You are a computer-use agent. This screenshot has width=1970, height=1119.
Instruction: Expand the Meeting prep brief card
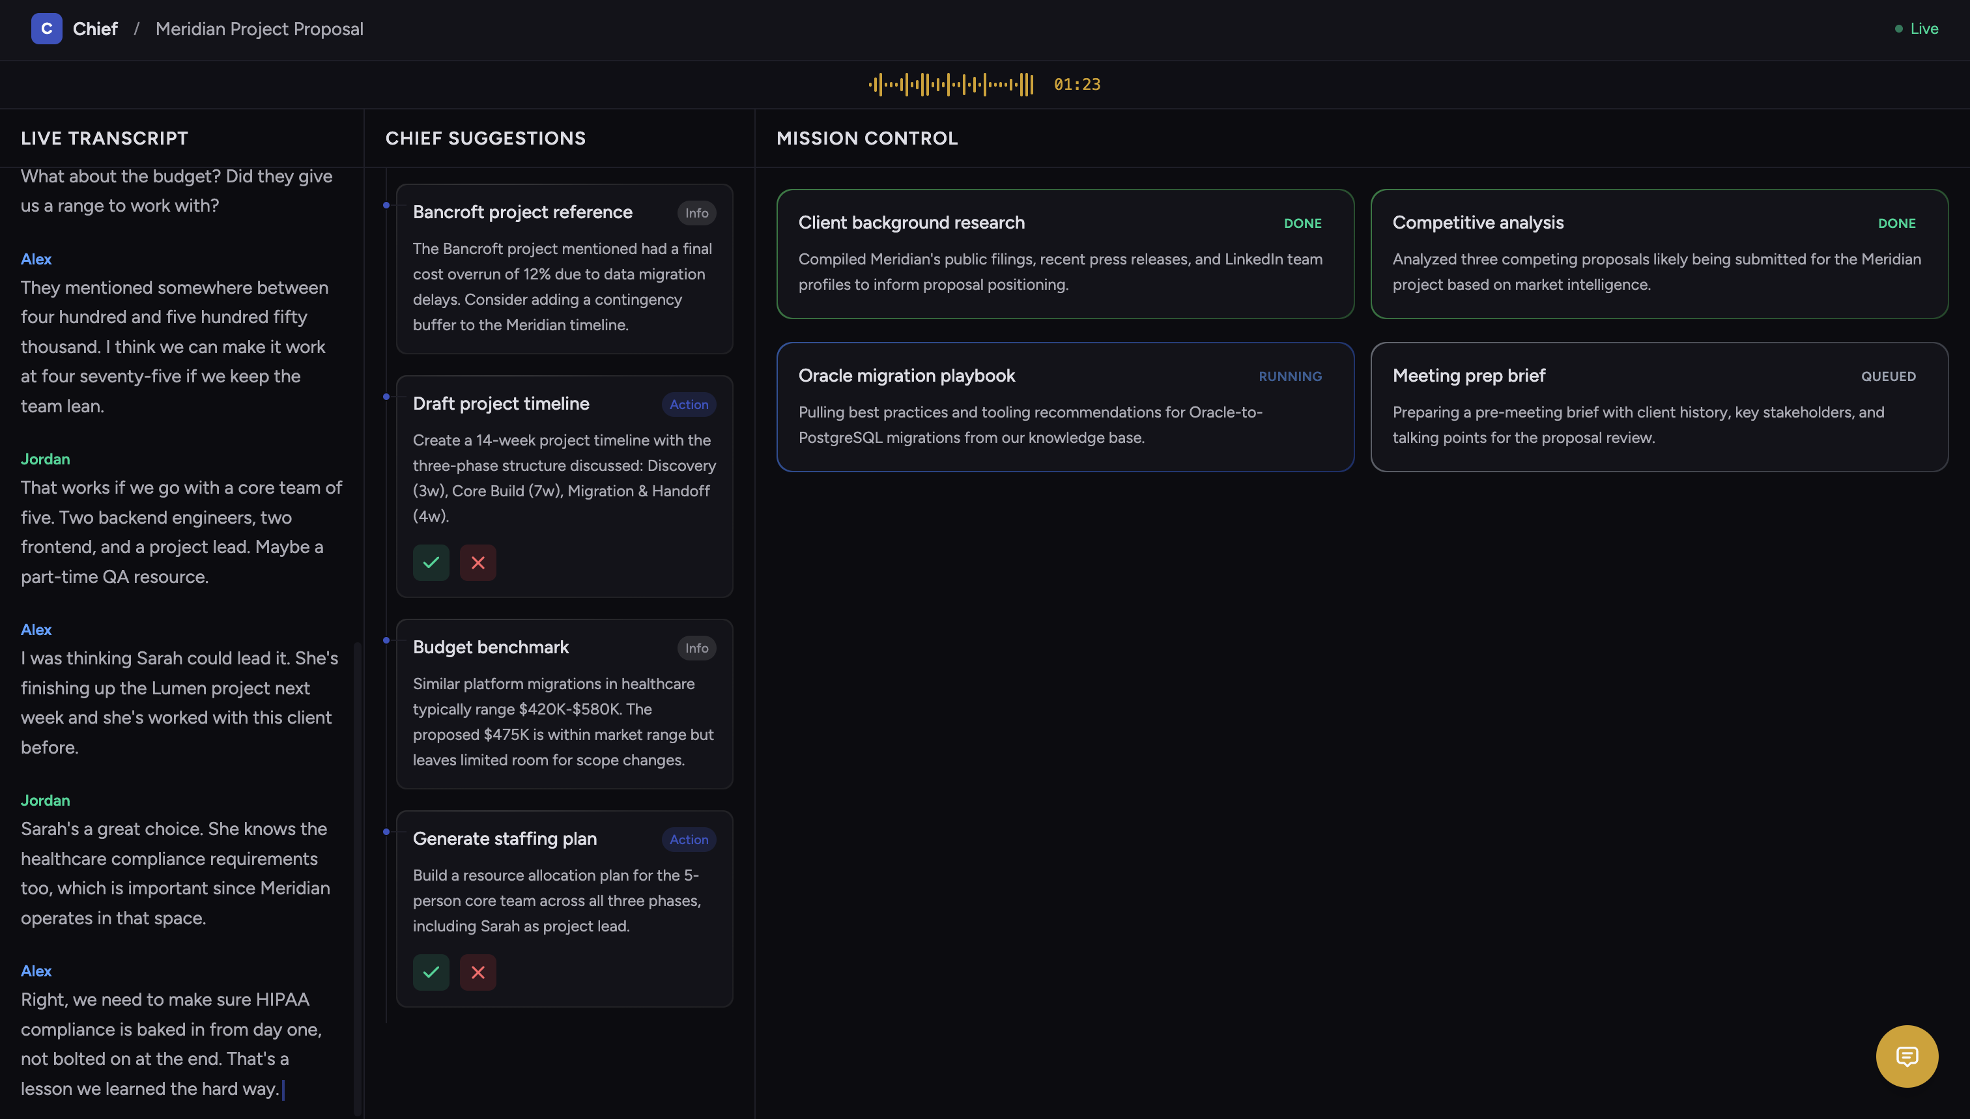pos(1659,407)
